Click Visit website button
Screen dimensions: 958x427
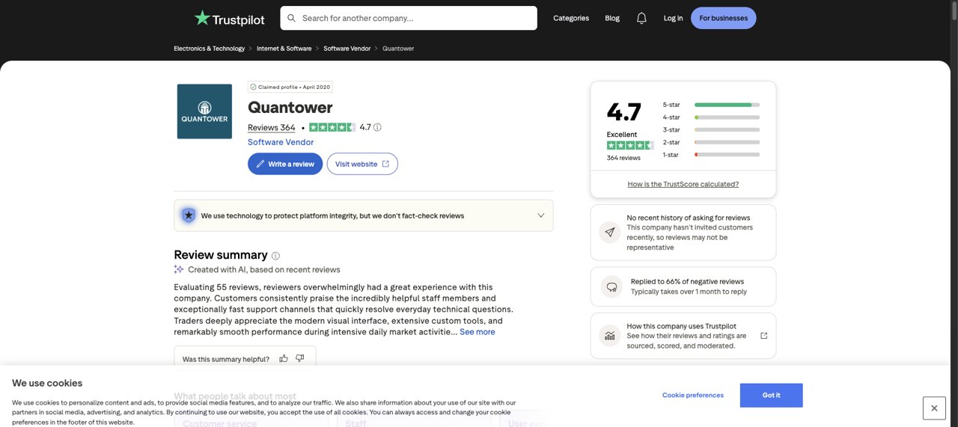(362, 164)
